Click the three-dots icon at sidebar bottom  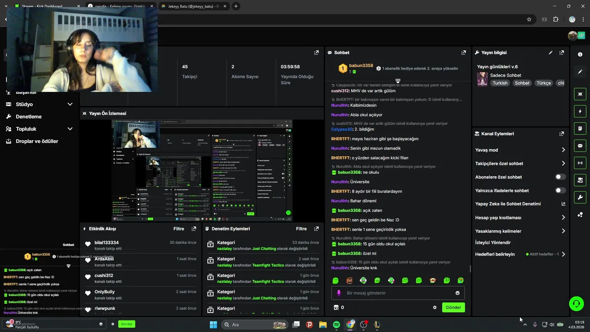click(580, 214)
